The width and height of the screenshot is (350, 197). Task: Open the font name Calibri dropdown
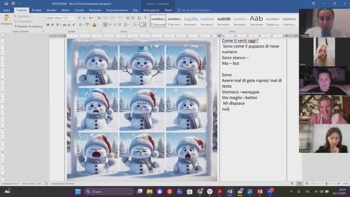[x=63, y=18]
